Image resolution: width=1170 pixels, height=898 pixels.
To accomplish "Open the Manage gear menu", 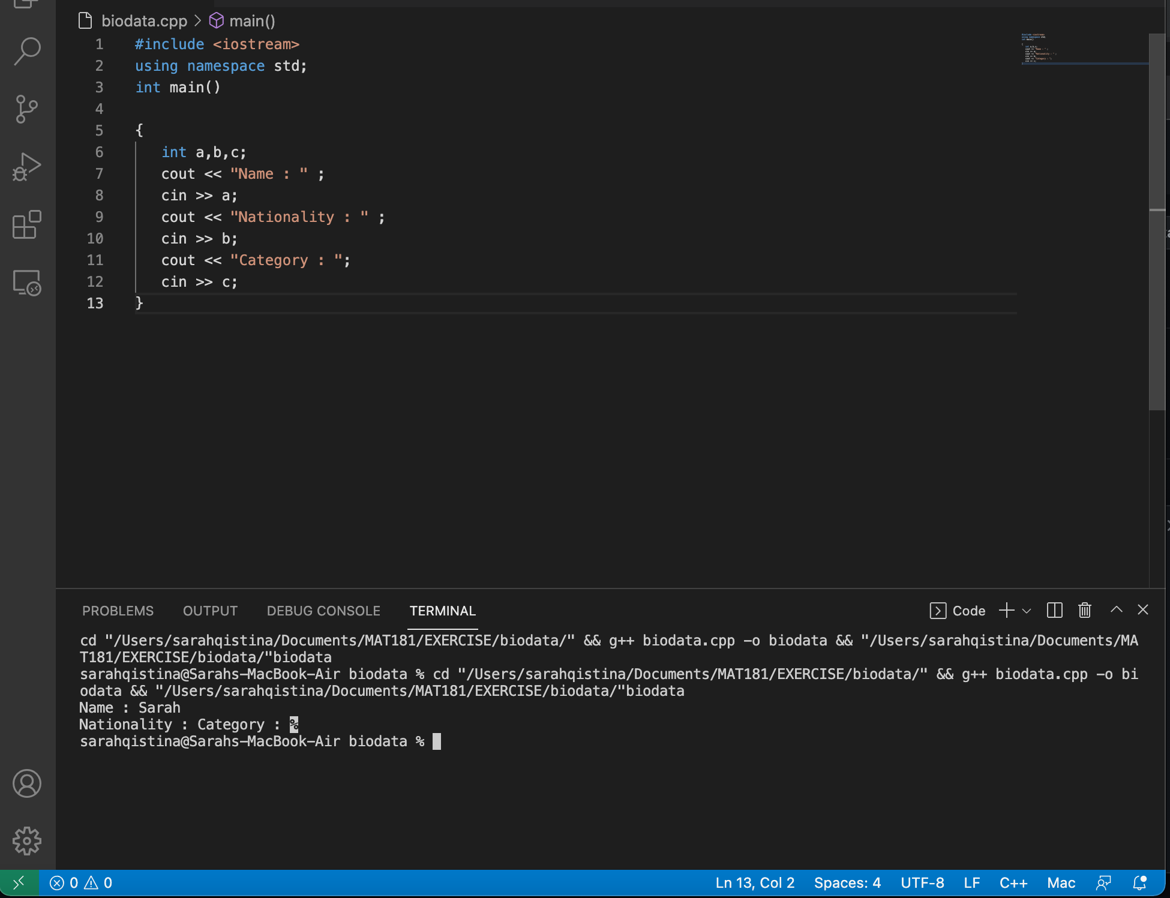I will point(26,841).
